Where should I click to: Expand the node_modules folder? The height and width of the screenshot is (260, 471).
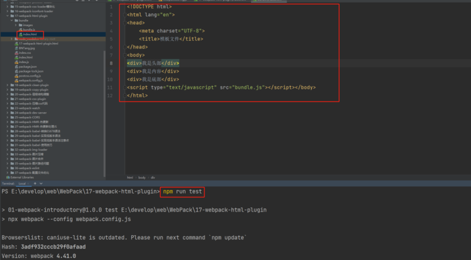[11, 39]
